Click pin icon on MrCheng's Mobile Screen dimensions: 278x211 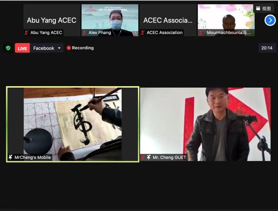10,157
